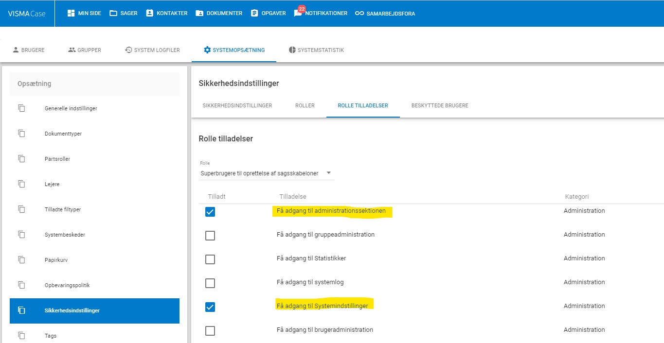Viewport: 664px width, 343px height.
Task: Open Opbevaringspolitik in the Opsætning list
Action: [94, 285]
